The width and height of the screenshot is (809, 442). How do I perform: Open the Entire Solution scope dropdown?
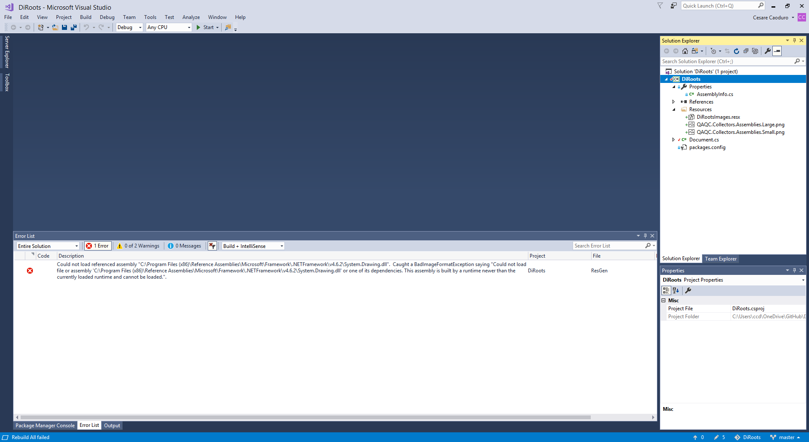(48, 246)
